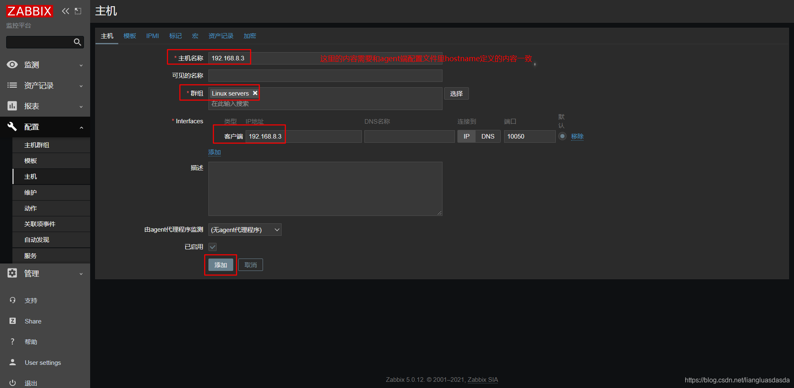Focus the IP地址 field with 192.168.8.3
The height and width of the screenshot is (388, 794).
pos(304,137)
